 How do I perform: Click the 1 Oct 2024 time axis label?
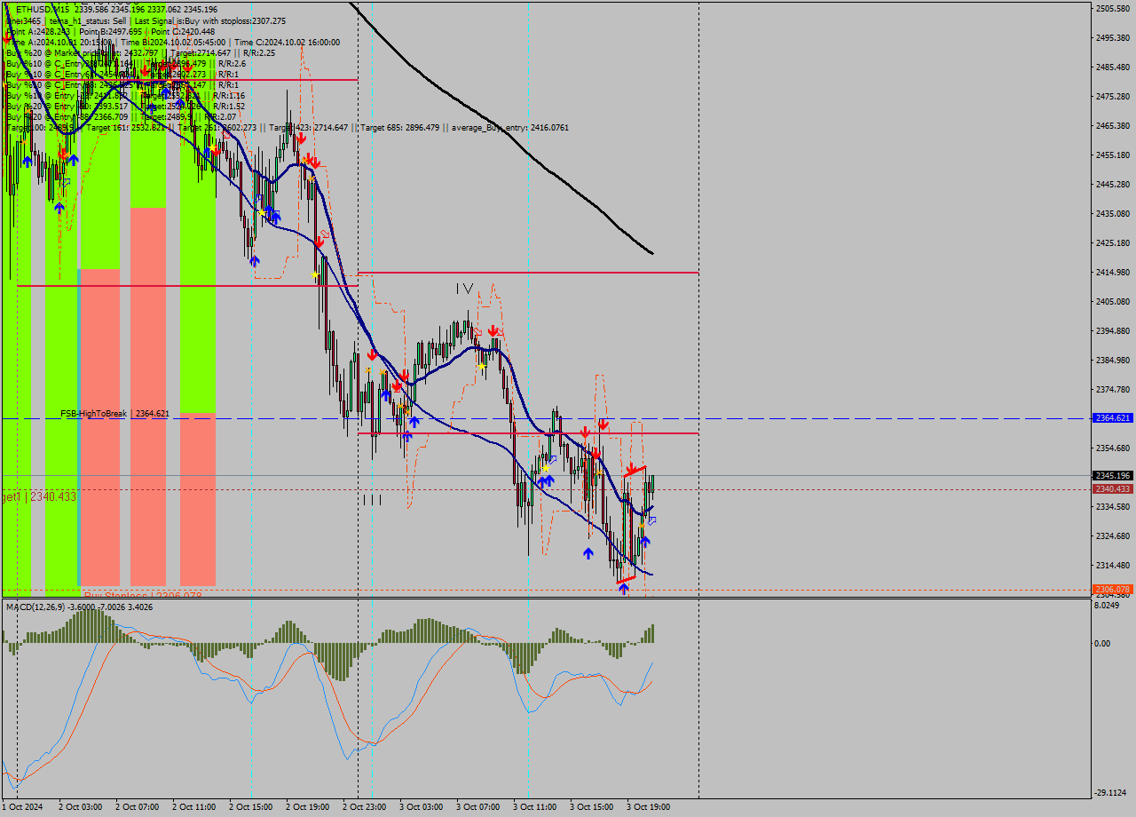[x=22, y=807]
